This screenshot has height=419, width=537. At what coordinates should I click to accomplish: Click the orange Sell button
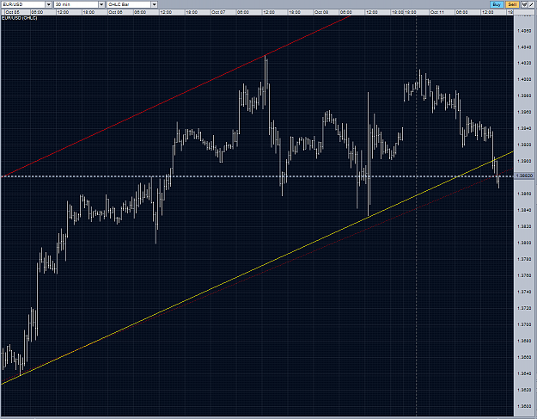512,4
